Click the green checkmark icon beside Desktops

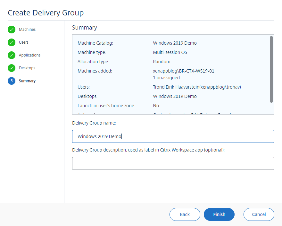coord(12,68)
